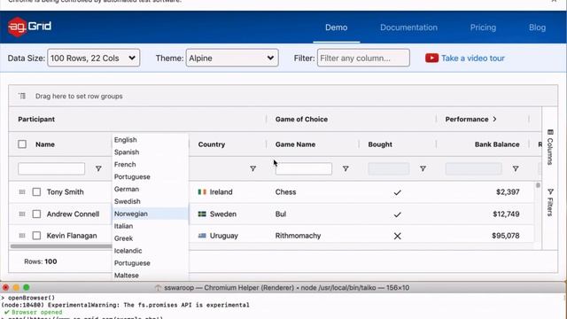Viewport: 567px width, 319px height.
Task: Click the horizontal scrollbar under the grid
Action: point(61,246)
